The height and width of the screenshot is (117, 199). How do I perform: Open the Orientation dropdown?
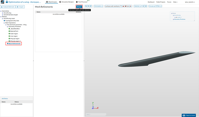click(x=98, y=6)
